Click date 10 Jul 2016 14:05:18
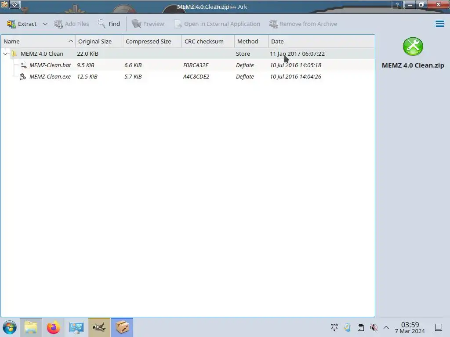Screen dimensions: 450x337 coord(295,65)
